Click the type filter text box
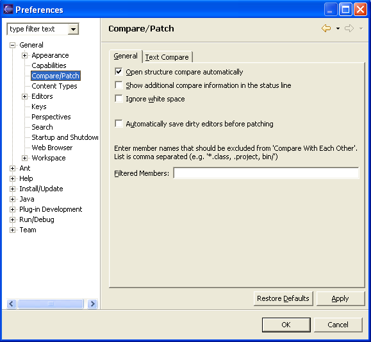Screen dimensions: 371x342 coord(38,29)
